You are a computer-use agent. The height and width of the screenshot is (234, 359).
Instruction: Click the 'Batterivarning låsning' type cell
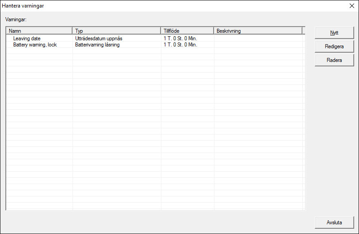(x=97, y=45)
